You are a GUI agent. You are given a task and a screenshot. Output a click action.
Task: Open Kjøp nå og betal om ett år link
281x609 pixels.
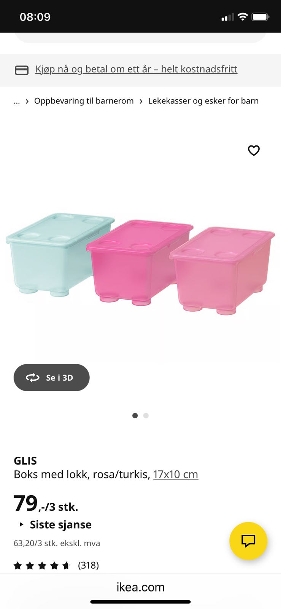137,69
